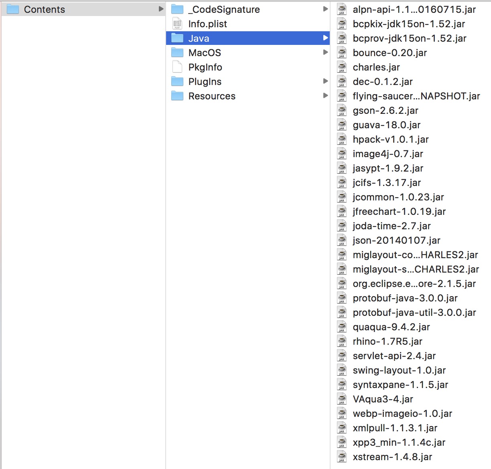Expand the PlugIns folder arrow
The width and height of the screenshot is (491, 469).
325,81
